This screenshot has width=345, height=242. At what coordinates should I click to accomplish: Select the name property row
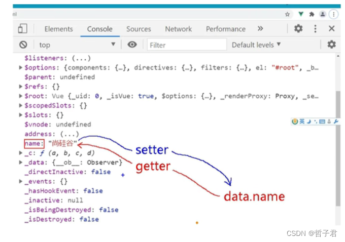[x=51, y=144]
